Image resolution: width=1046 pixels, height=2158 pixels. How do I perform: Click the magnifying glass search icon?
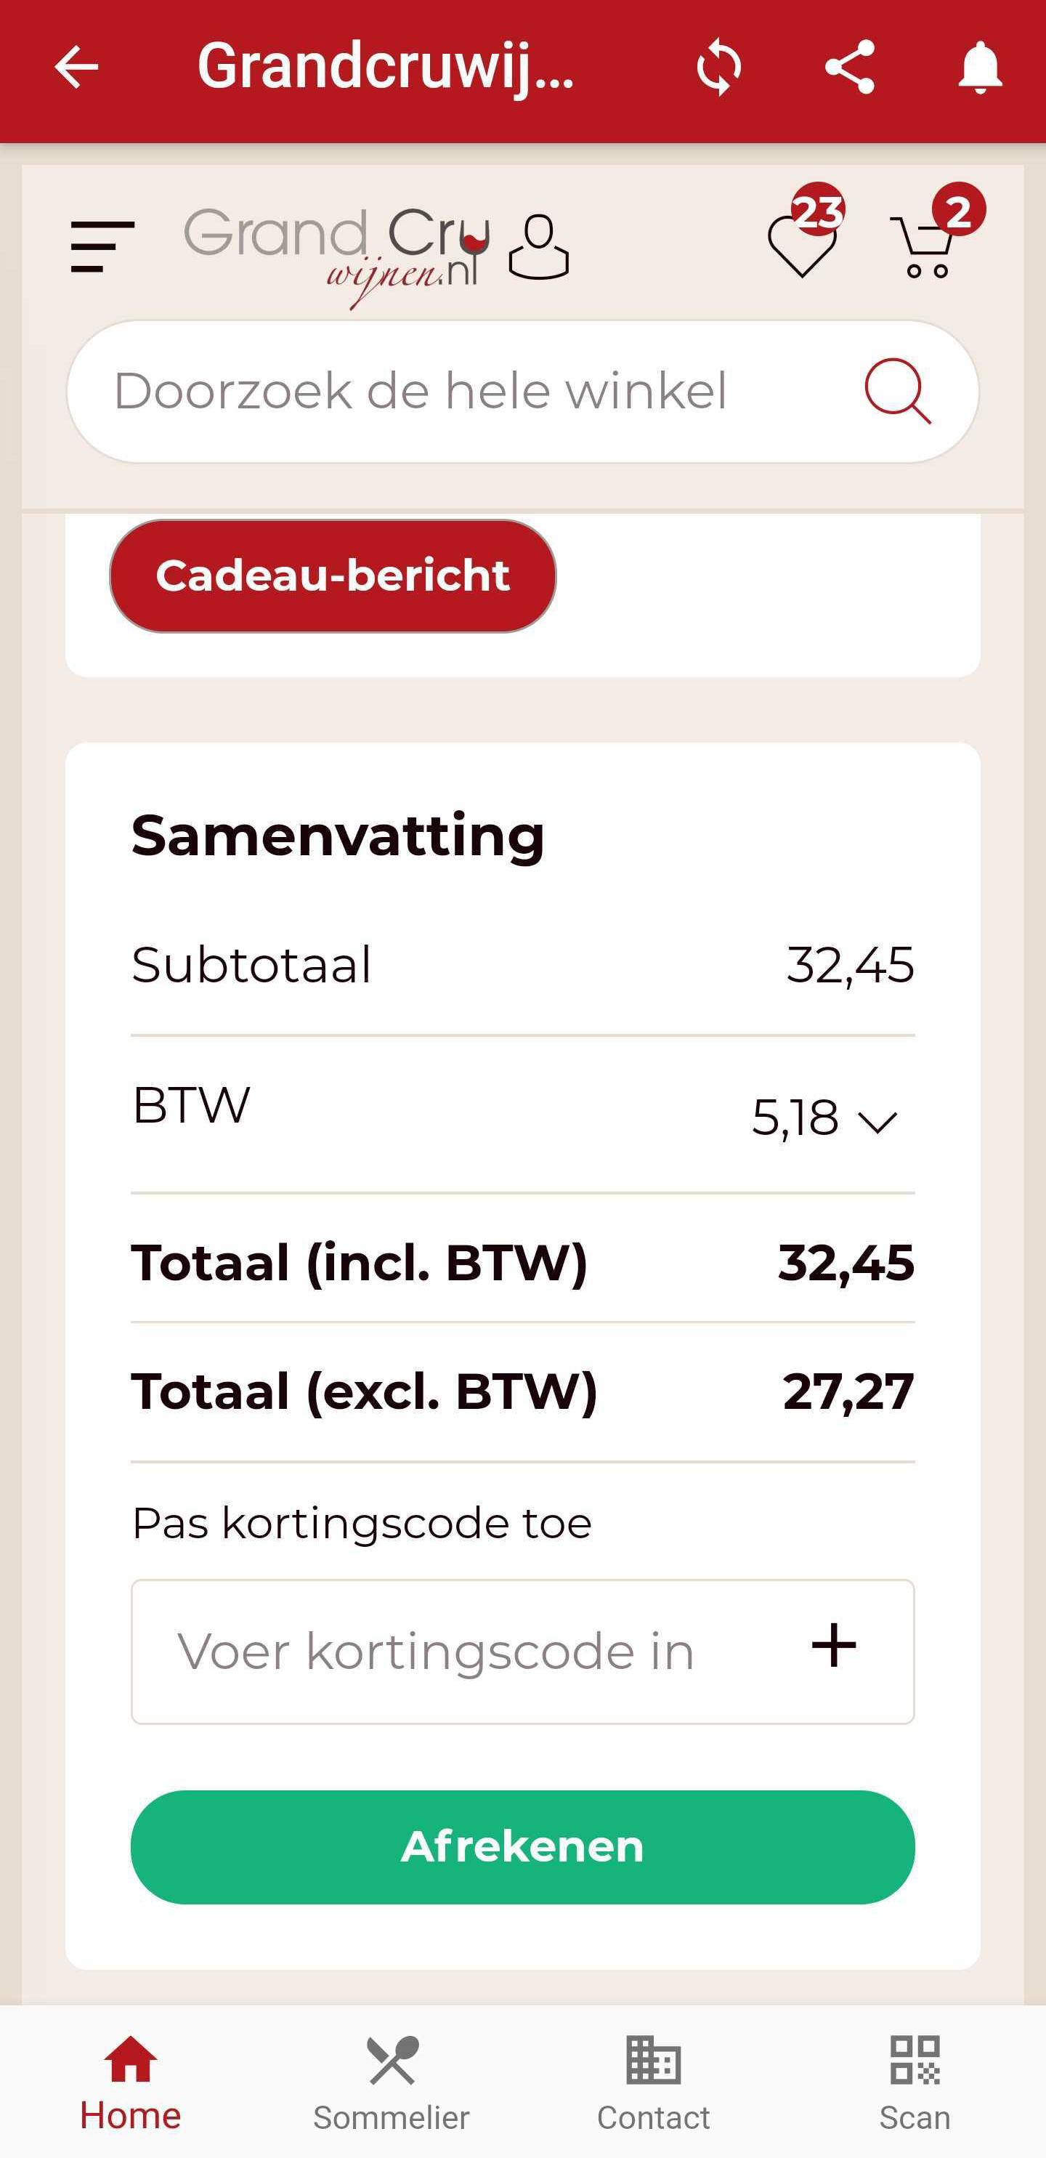pyautogui.click(x=898, y=391)
